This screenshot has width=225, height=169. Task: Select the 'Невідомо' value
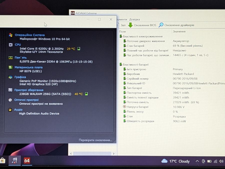click(x=179, y=50)
